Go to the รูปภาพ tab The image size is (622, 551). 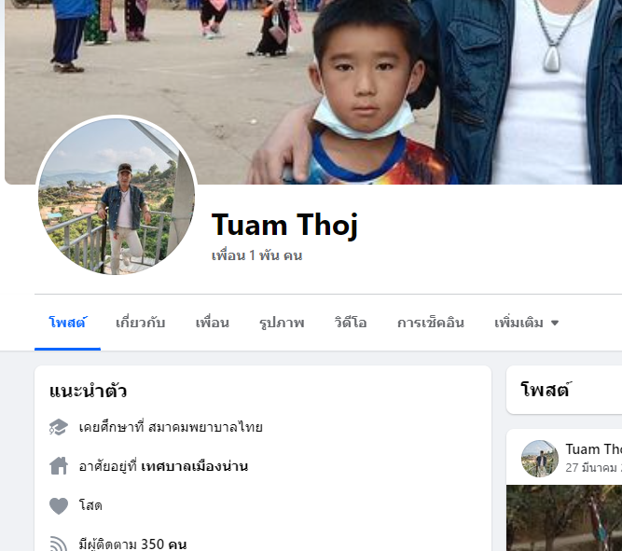(282, 323)
